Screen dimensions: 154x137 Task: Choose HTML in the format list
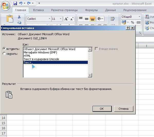click(56, 56)
